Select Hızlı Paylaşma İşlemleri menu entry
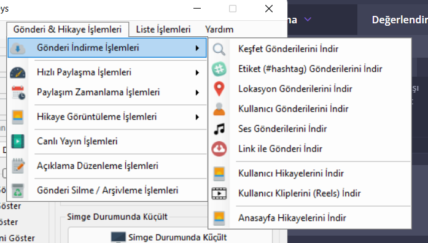This screenshot has height=243, width=428. click(107, 72)
